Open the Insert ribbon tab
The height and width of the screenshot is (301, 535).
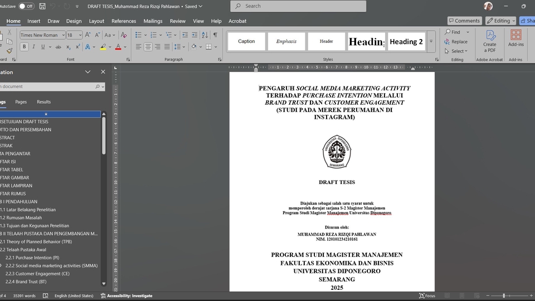pyautogui.click(x=34, y=21)
